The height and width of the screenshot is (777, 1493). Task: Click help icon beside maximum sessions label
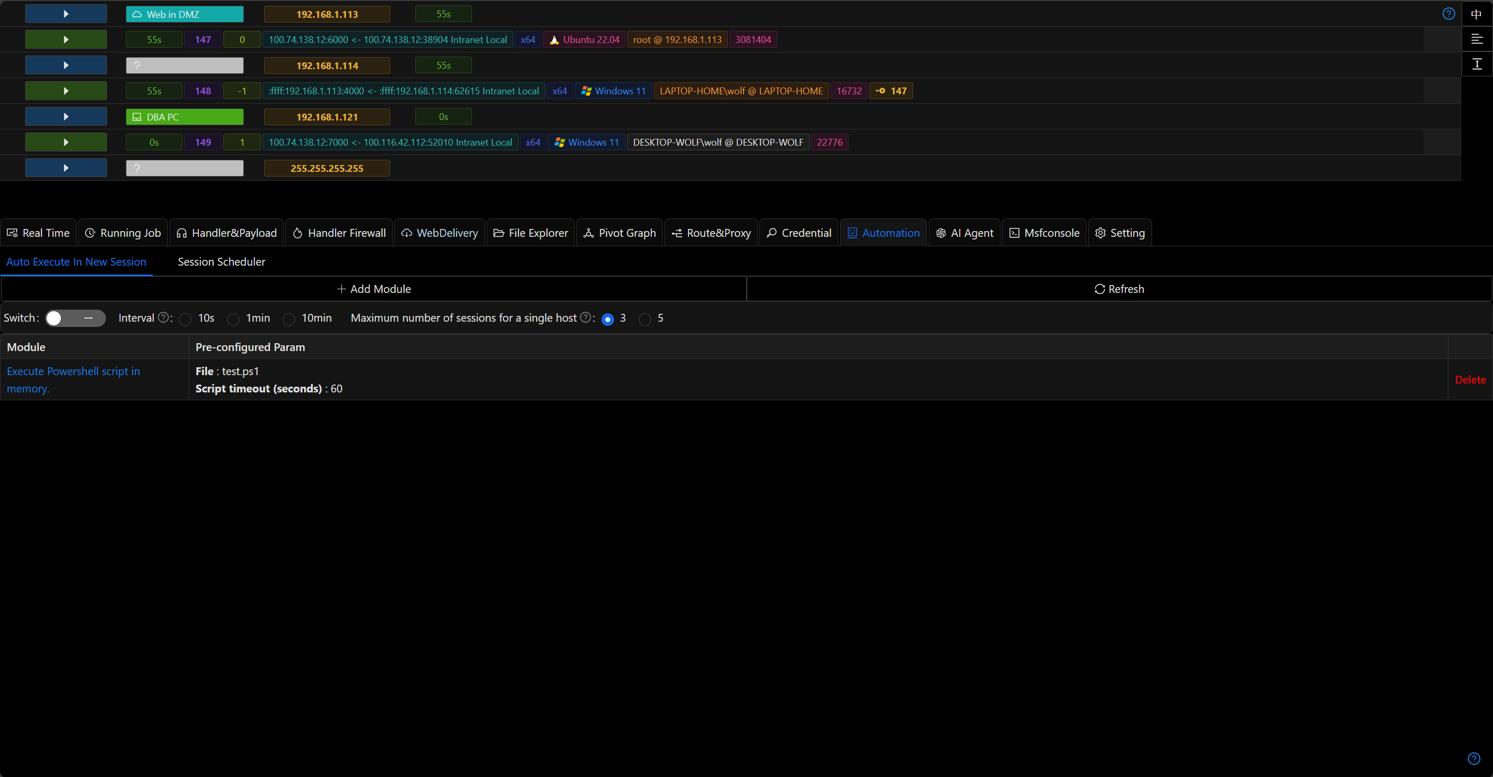585,318
